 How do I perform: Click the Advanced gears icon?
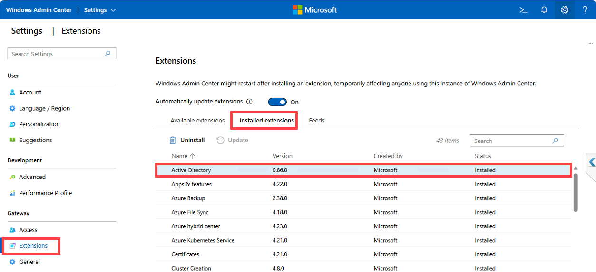(x=12, y=177)
